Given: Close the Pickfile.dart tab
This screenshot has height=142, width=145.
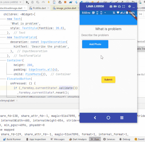Looking at the screenshot, I should [x=48, y=8].
